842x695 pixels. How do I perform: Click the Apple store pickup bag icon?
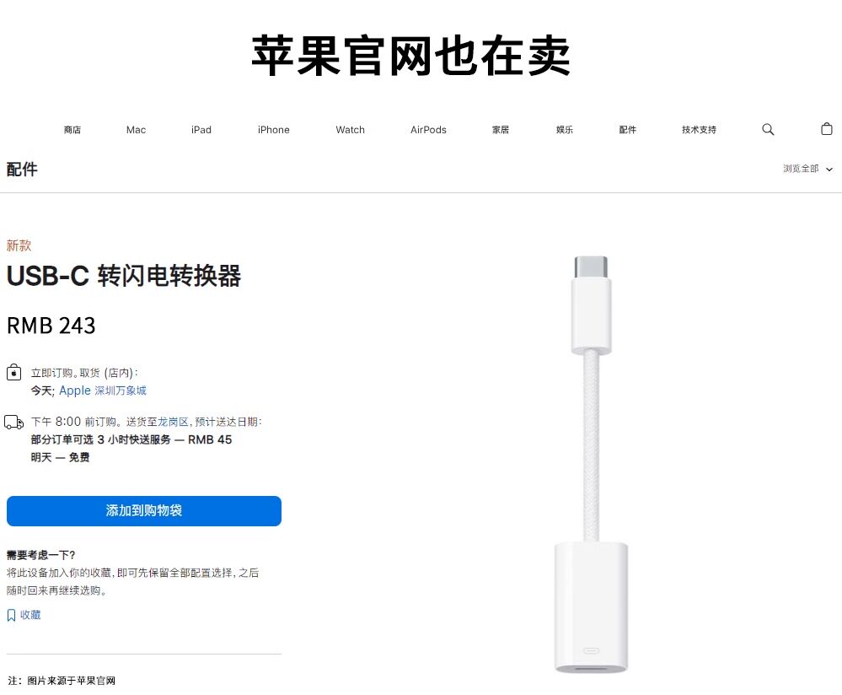[x=14, y=372]
